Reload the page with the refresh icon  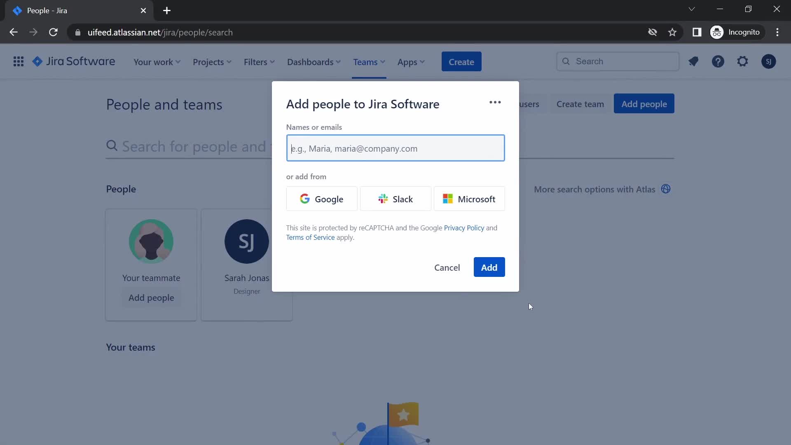[53, 32]
